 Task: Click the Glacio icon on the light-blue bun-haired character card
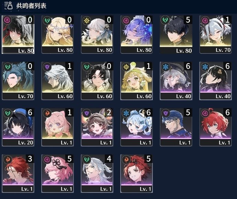126,113
